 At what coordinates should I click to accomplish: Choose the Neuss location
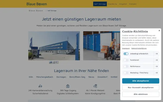pyautogui.click(x=91, y=77)
